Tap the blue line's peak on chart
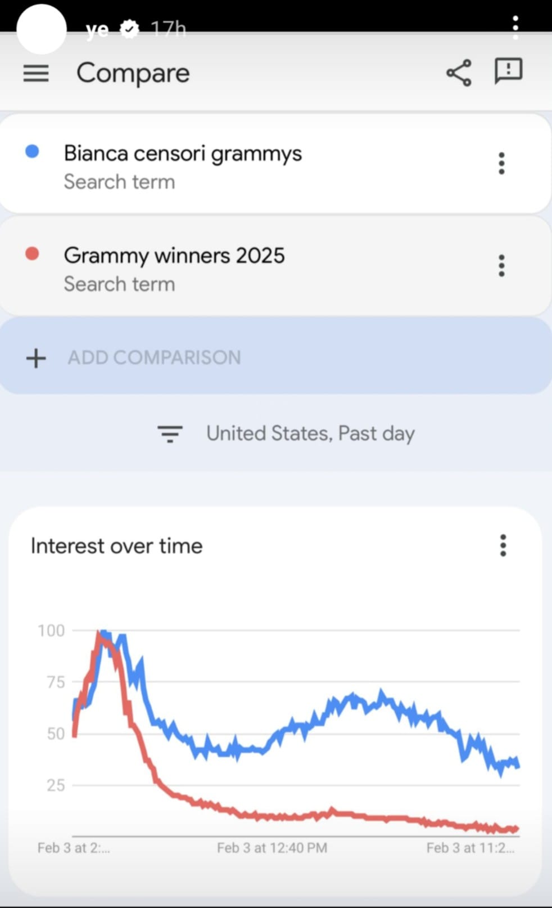The image size is (552, 908). [x=104, y=633]
